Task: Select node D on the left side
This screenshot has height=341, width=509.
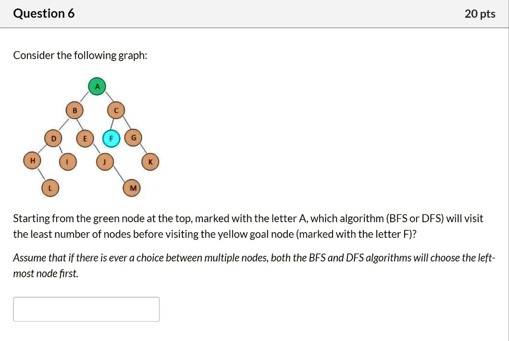Action: (53, 138)
